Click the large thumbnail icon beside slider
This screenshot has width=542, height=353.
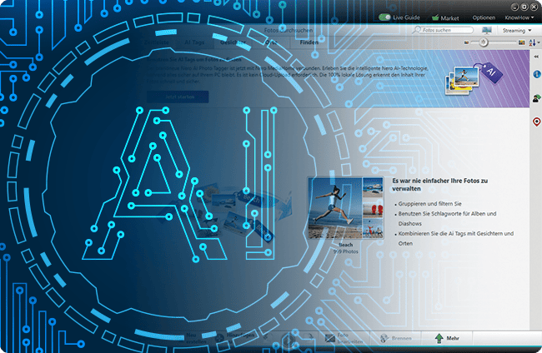click(522, 42)
